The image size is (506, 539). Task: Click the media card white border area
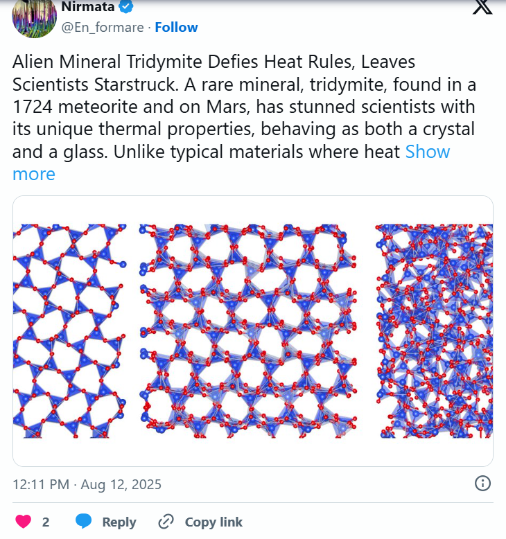253,452
